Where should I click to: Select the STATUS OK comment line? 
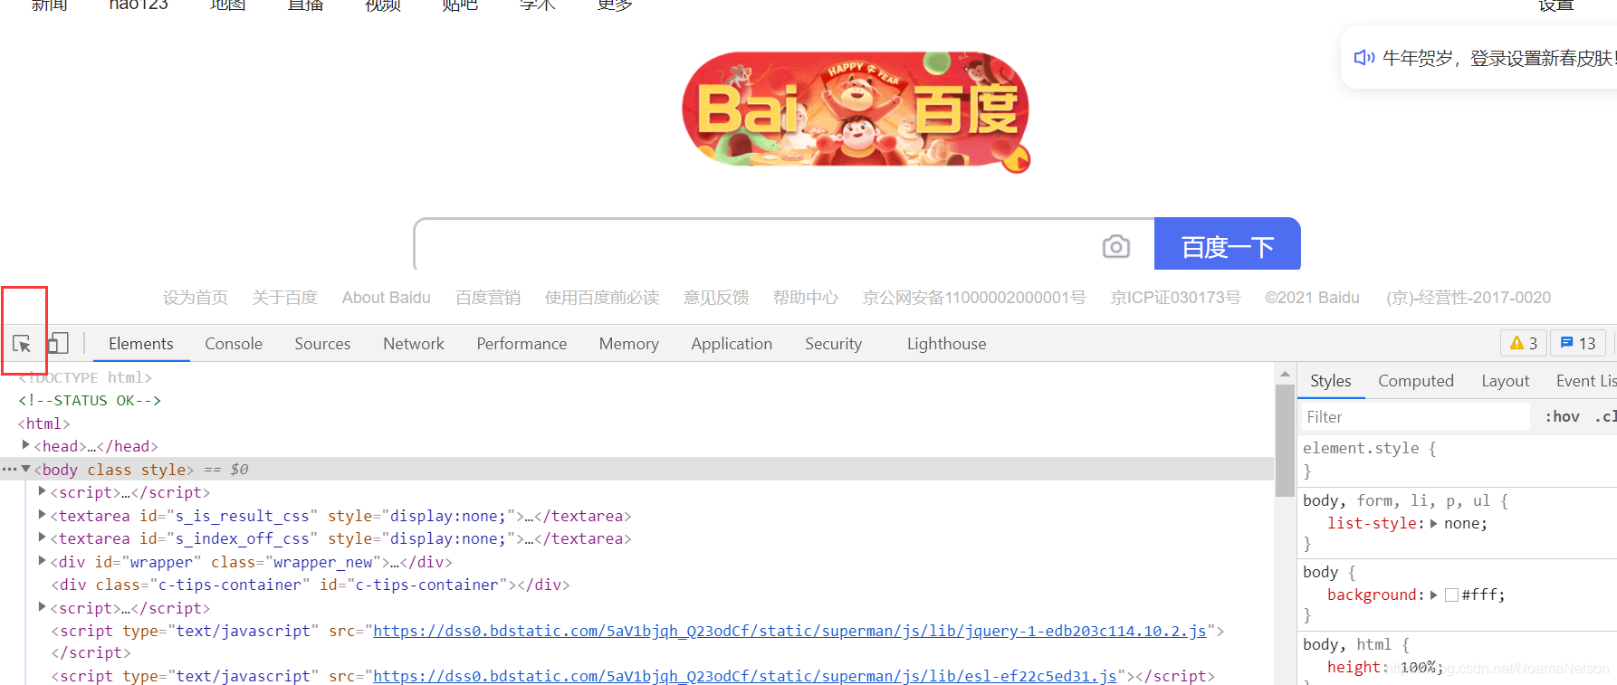click(90, 400)
